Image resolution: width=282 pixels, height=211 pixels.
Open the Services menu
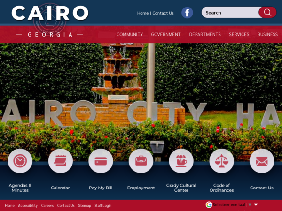[x=239, y=34]
